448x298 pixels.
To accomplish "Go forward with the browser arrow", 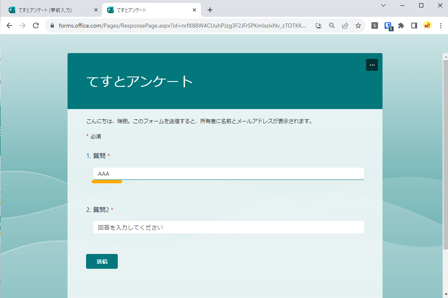I will click(x=23, y=26).
